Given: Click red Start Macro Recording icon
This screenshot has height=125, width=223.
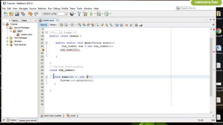Looking at the screenshot, I should click(126, 25).
